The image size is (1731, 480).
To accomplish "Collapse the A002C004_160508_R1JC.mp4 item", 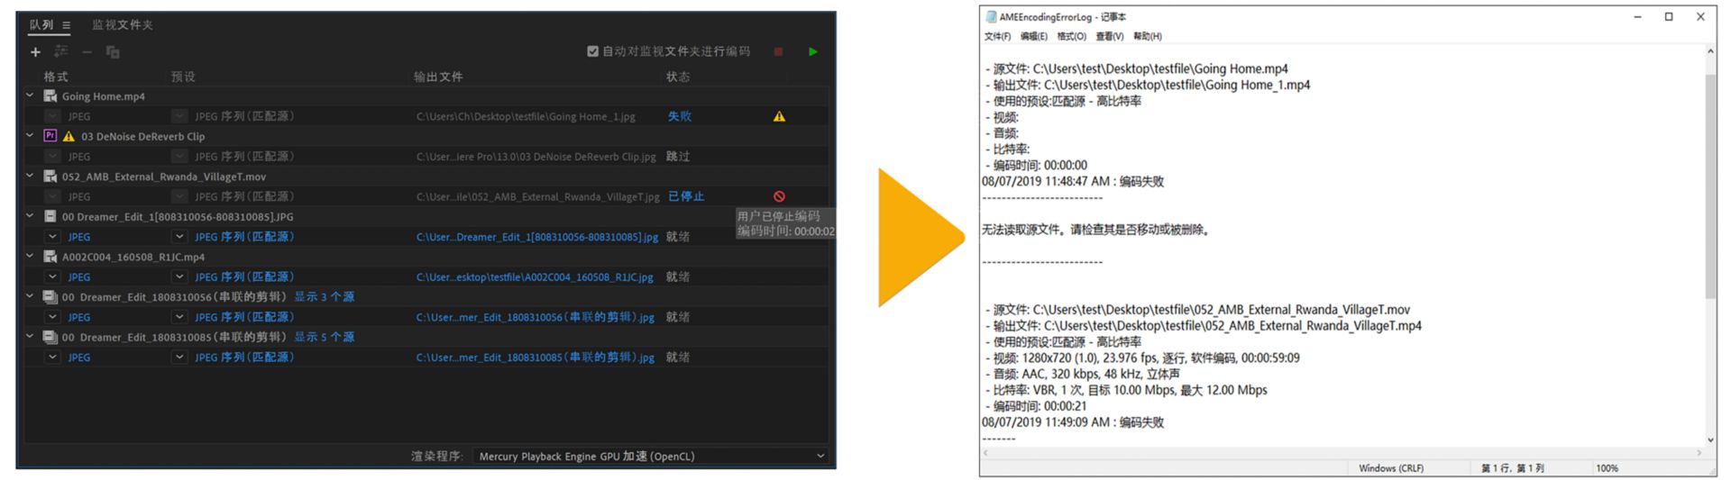I will click(x=29, y=256).
